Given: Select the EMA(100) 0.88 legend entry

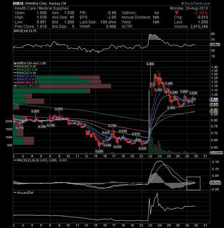Looking at the screenshot, I should click(26, 82).
